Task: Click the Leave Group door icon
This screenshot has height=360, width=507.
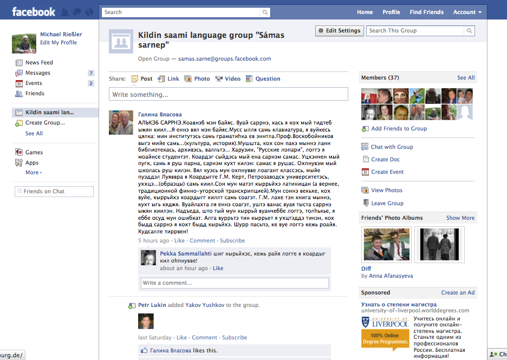Action: pyautogui.click(x=366, y=203)
